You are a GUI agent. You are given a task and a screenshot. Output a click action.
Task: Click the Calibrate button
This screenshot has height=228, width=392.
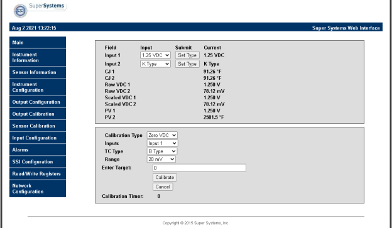click(x=165, y=177)
